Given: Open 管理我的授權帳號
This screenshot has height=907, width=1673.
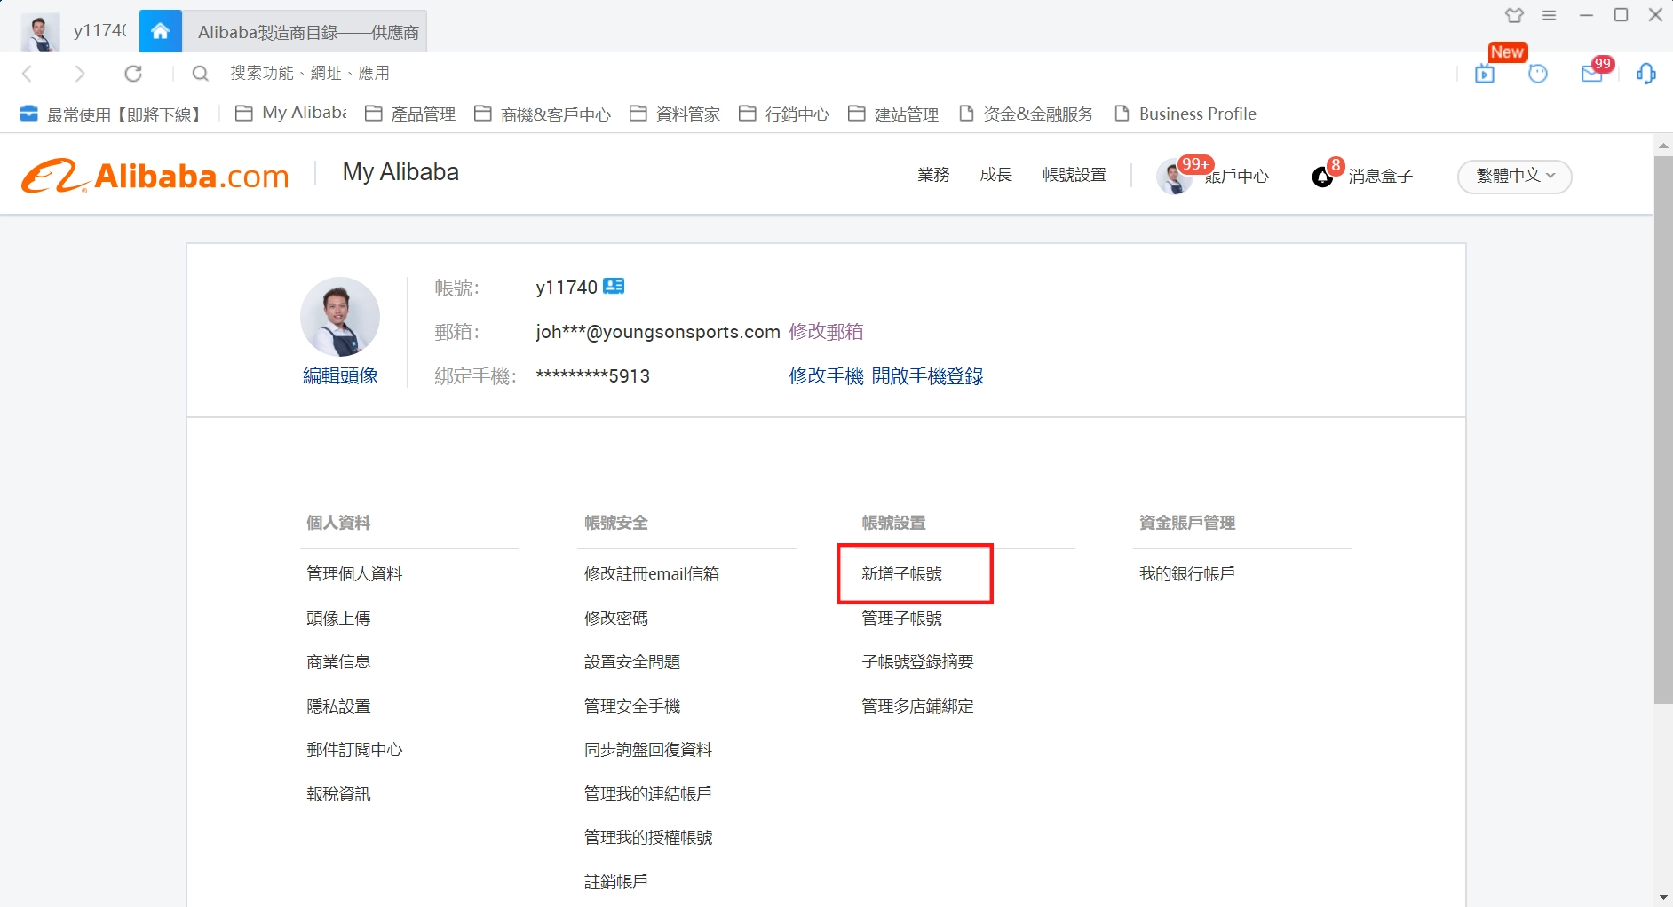Looking at the screenshot, I should click(x=648, y=837).
